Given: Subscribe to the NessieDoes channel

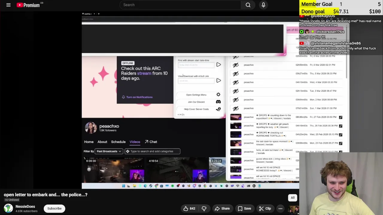Looking at the screenshot, I should [x=54, y=208].
